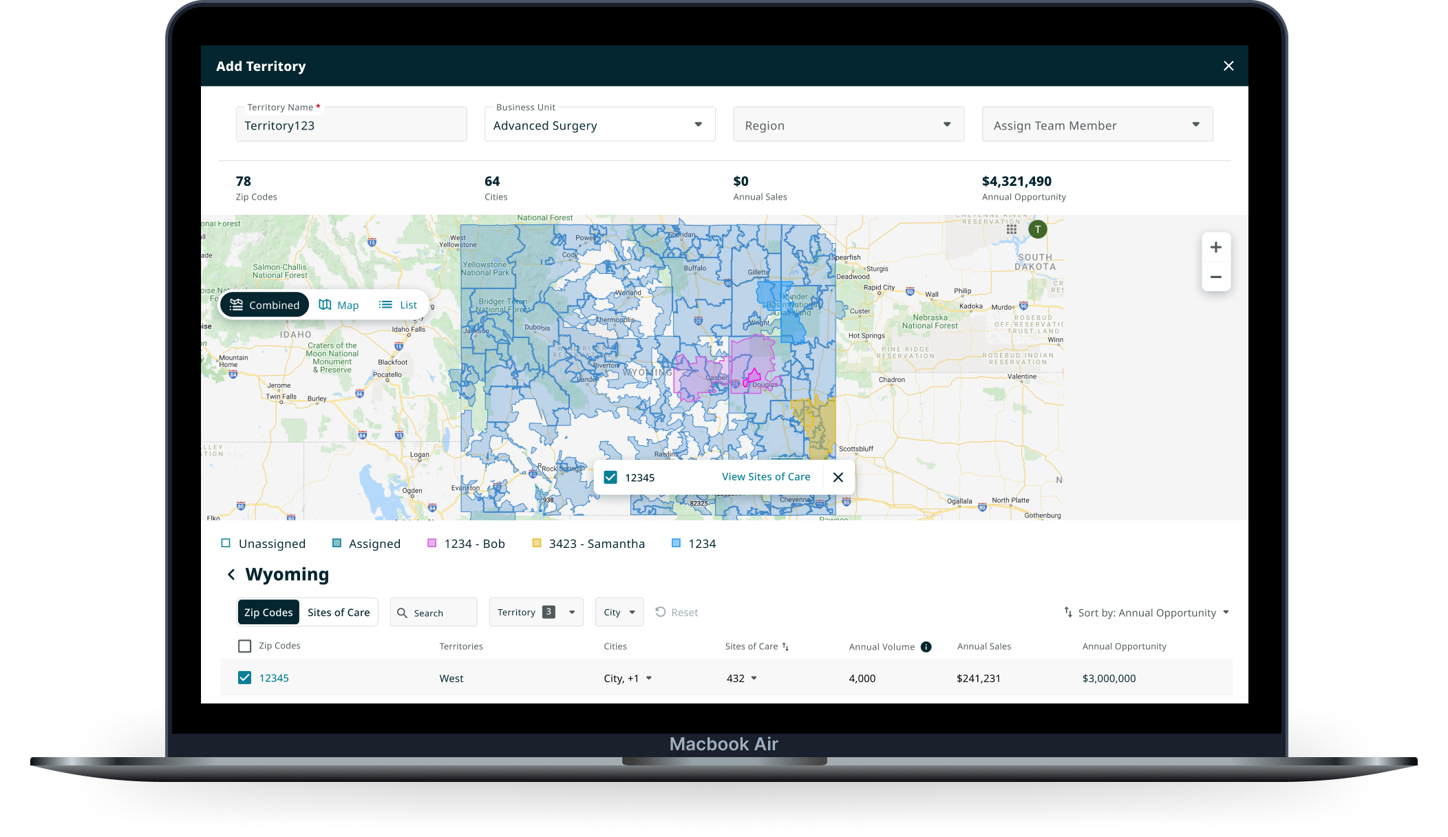Open the 12345 zip code link
The height and width of the screenshot is (837, 1448).
[x=274, y=678]
